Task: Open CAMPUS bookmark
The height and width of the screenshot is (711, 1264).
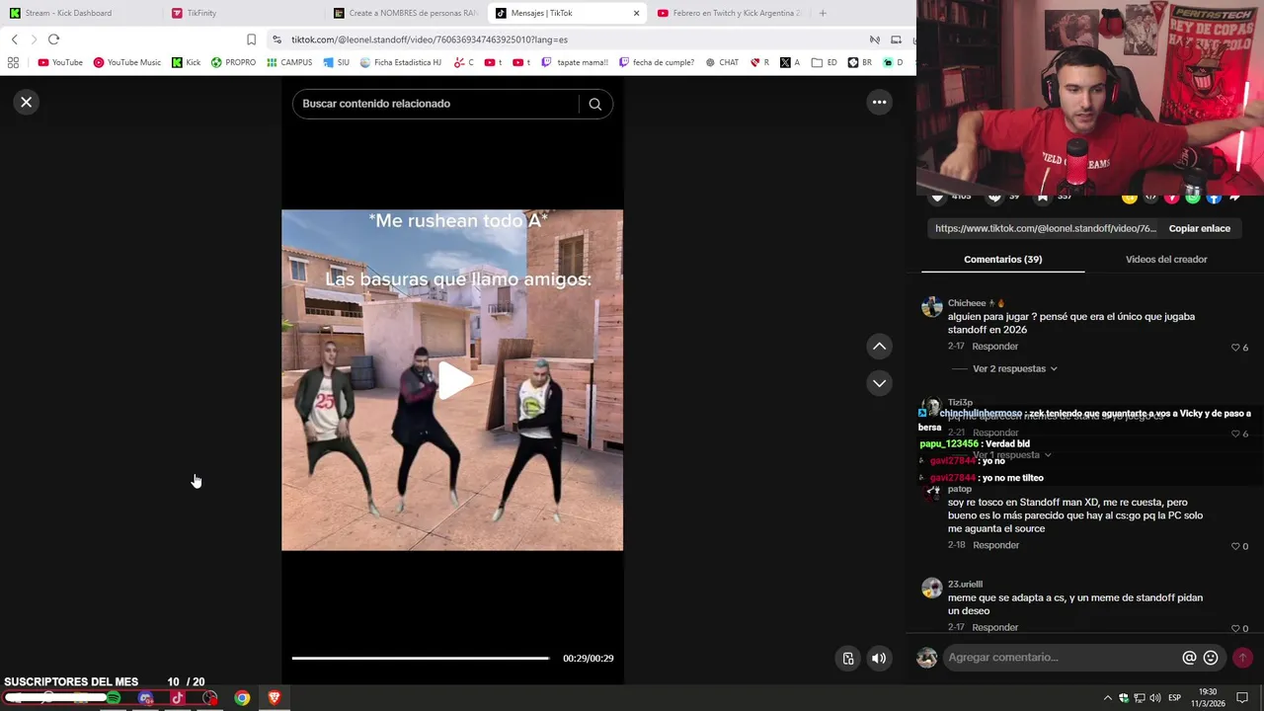Action: click(289, 62)
